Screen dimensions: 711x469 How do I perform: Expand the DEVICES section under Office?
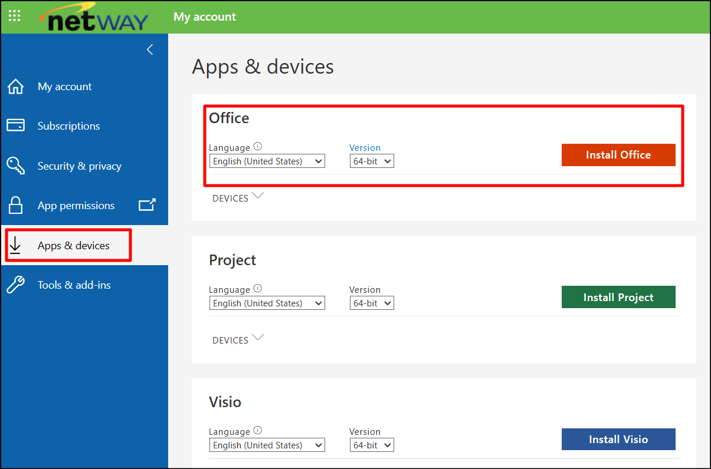tap(238, 198)
